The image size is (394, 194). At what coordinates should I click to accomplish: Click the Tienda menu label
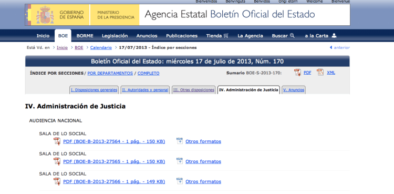[x=214, y=36]
